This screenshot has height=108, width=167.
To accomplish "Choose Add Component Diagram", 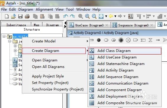I will 125,90.
